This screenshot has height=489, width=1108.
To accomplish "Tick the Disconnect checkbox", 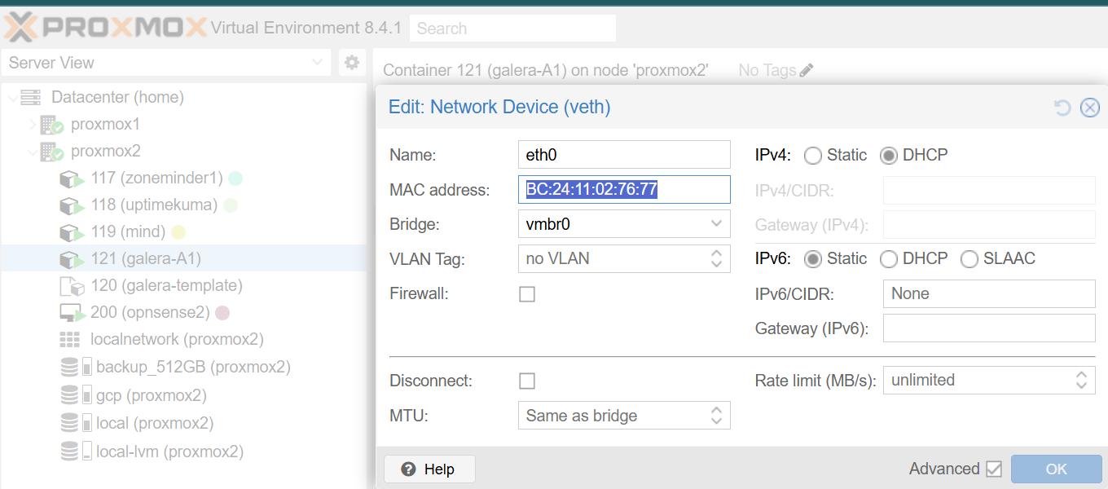I will [x=527, y=381].
